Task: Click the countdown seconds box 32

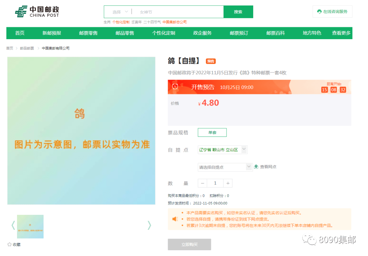Action: tap(343, 90)
